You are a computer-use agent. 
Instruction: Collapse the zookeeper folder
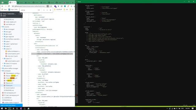coord(1,71)
